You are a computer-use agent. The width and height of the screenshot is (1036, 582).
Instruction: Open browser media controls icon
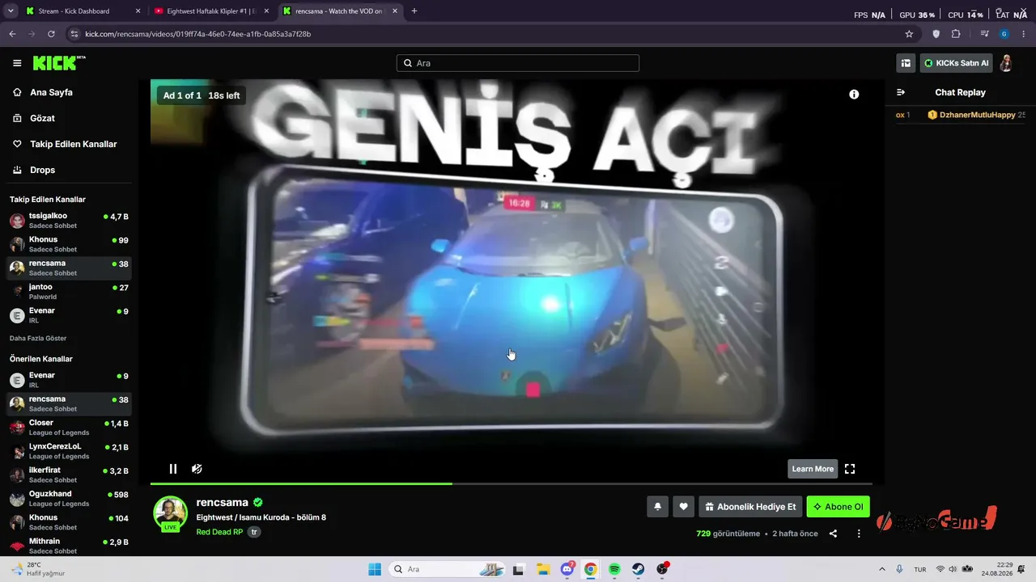point(984,34)
